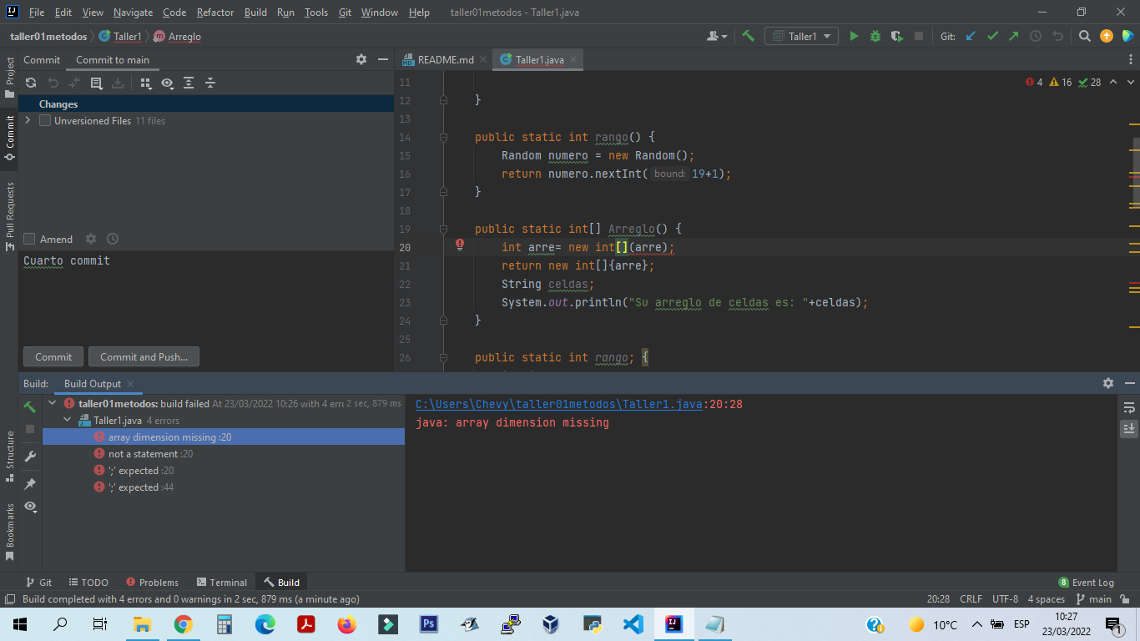Click the Commit and Push... button
The width and height of the screenshot is (1140, 641).
tap(144, 356)
